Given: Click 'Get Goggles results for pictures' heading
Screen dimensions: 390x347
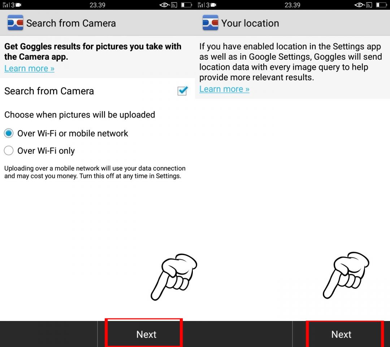Looking at the screenshot, I should click(x=93, y=52).
